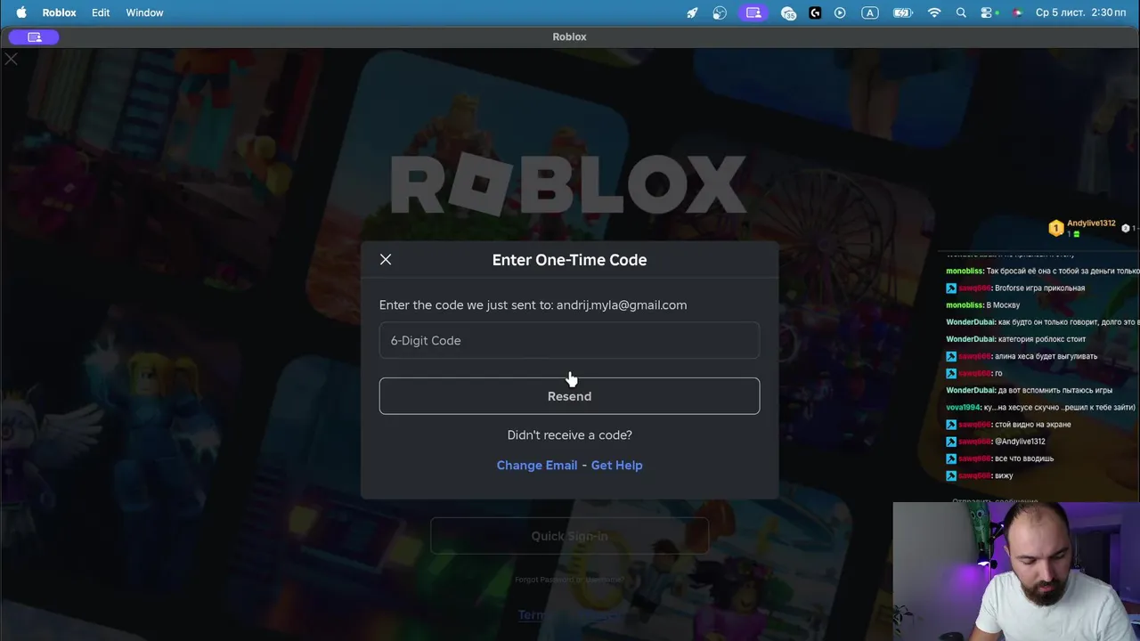
Task: Click the 'Enter One-Time Code' heading
Action: 569,260
